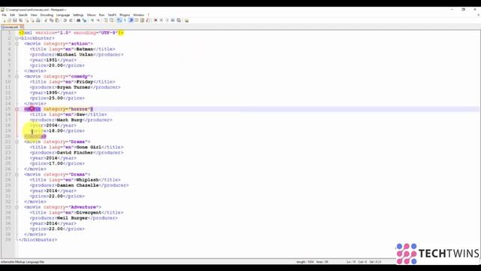The image size is (481, 271).
Task: Click the Save All toolbar icon
Action: coord(20,20)
